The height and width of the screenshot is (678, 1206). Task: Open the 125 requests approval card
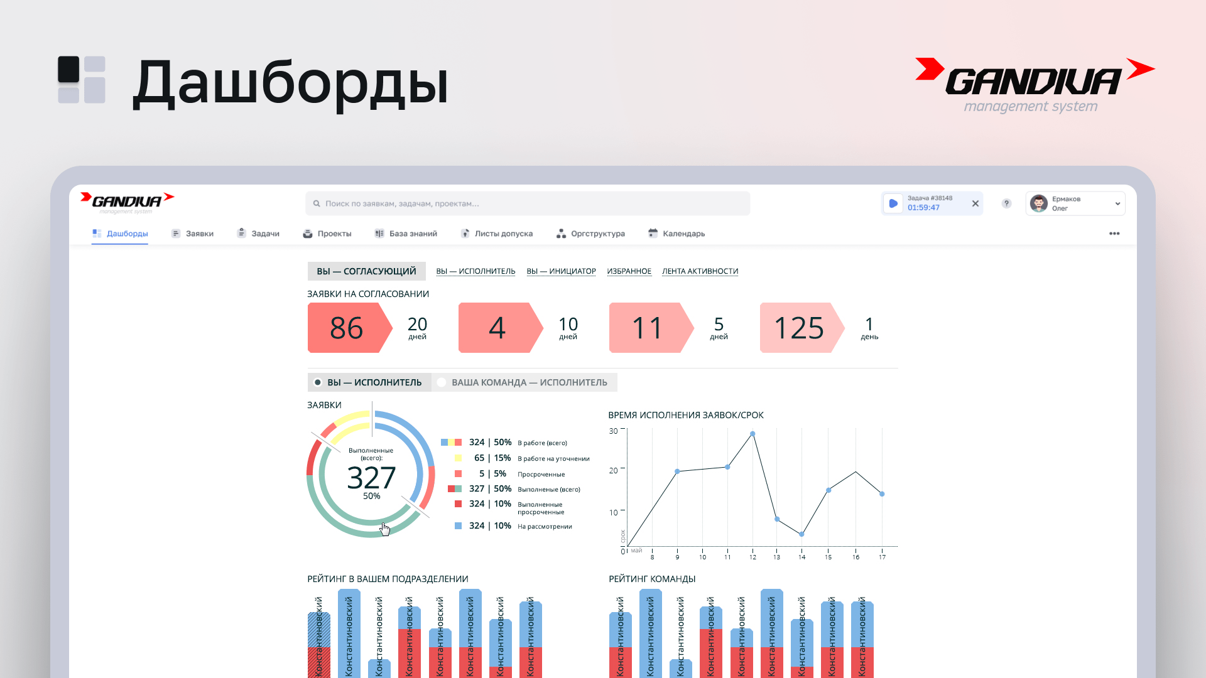[801, 328]
